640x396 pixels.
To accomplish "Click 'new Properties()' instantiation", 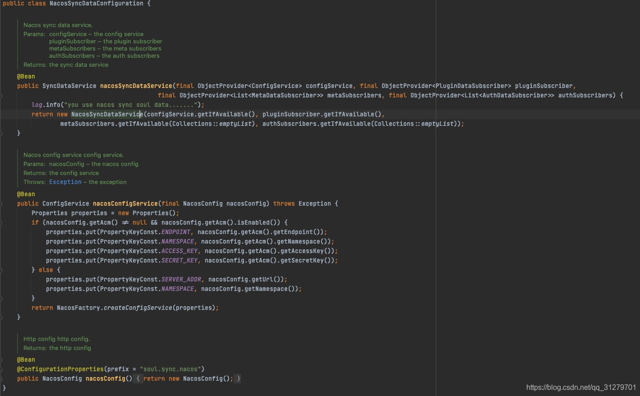I will coord(147,213).
